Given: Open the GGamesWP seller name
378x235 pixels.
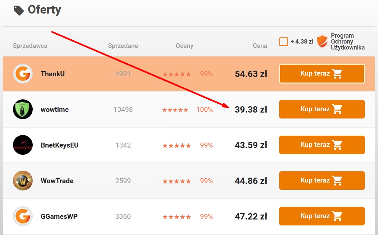Looking at the screenshot, I should coord(59,217).
